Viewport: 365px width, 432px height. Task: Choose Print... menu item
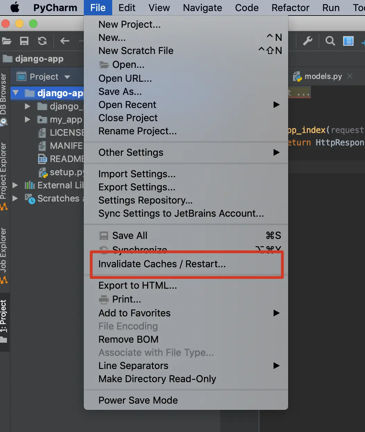tap(186, 299)
